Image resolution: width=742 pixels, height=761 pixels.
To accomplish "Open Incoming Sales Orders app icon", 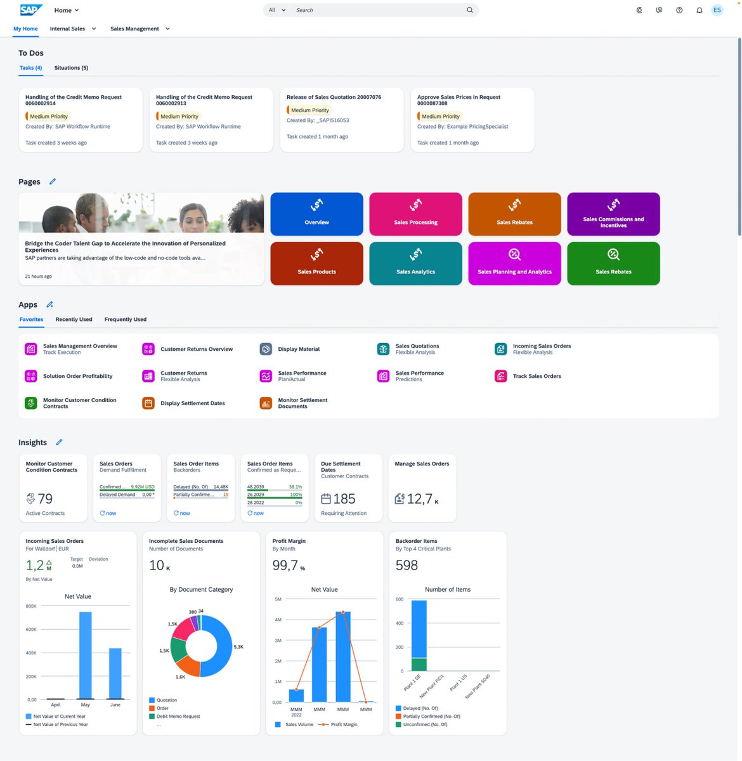I will (x=501, y=349).
